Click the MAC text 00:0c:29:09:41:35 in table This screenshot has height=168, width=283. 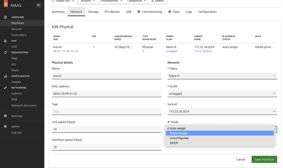(66, 51)
